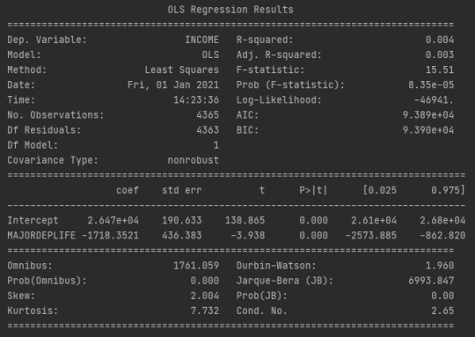Select the Adj. R-squared value 0.003
Viewport: 475px width, 337px height.
440,55
